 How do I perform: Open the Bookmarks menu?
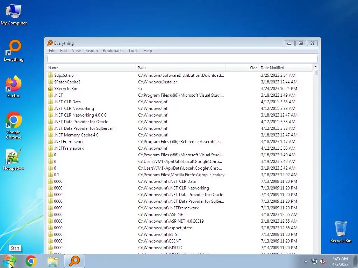[113, 51]
